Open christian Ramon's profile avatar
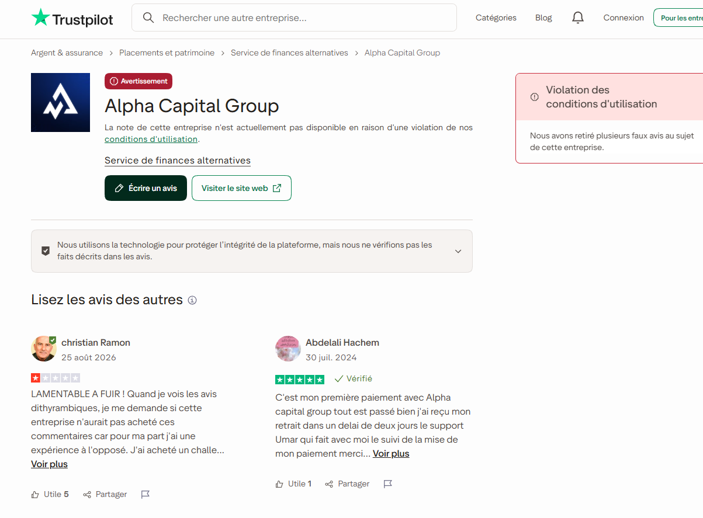The width and height of the screenshot is (703, 518). point(44,349)
